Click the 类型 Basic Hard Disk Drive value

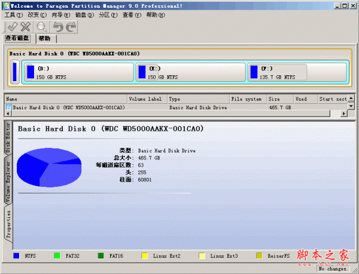167,150
